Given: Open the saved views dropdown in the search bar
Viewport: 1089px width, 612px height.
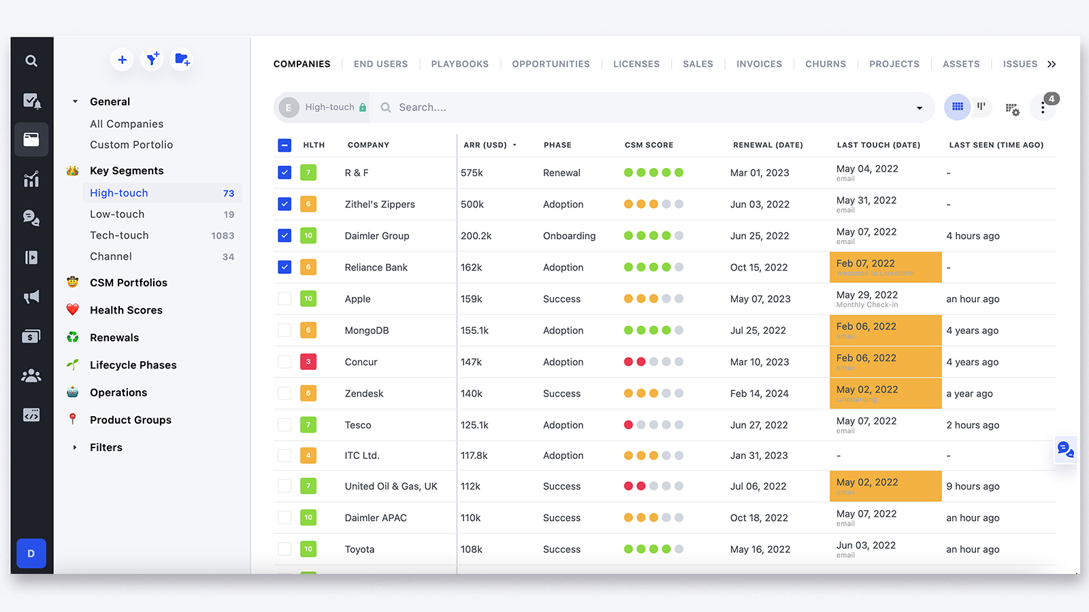Looking at the screenshot, I should point(920,107).
